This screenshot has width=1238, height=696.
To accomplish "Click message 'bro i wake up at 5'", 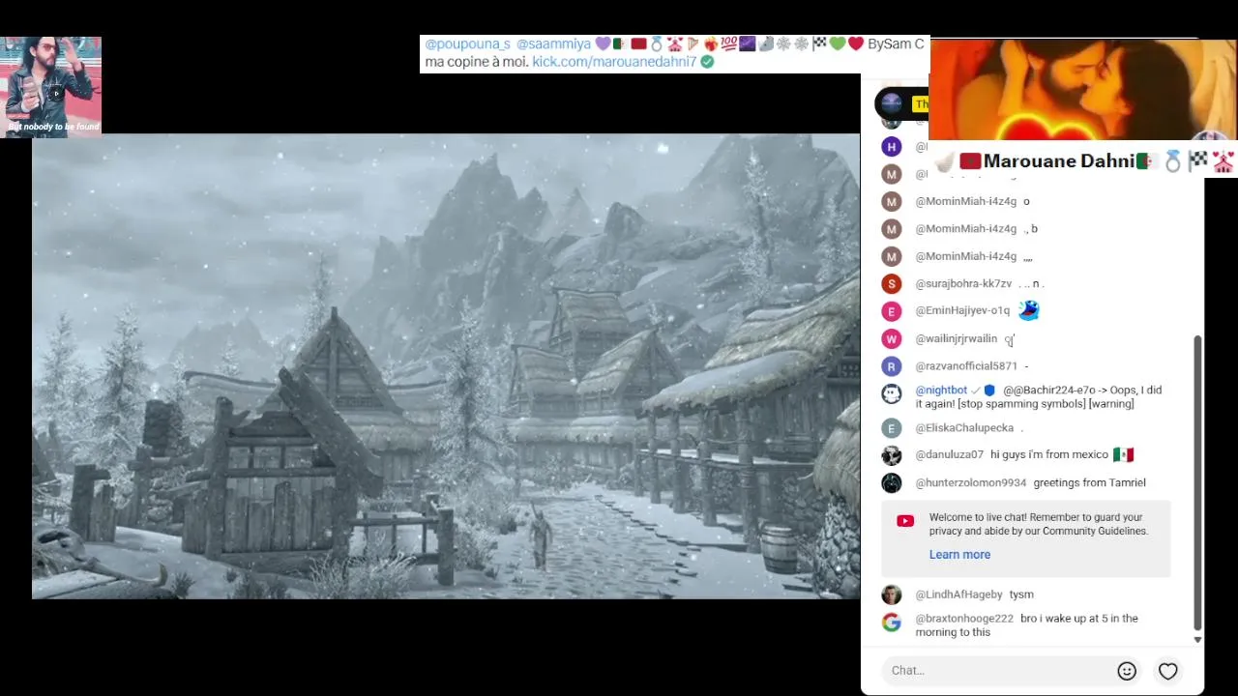I will [x=1026, y=625].
